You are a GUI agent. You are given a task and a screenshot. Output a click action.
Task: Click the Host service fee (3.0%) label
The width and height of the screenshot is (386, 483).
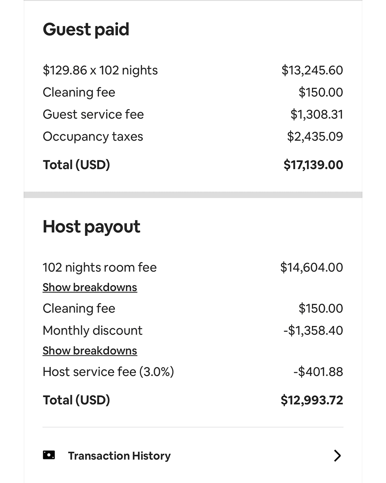click(x=108, y=372)
